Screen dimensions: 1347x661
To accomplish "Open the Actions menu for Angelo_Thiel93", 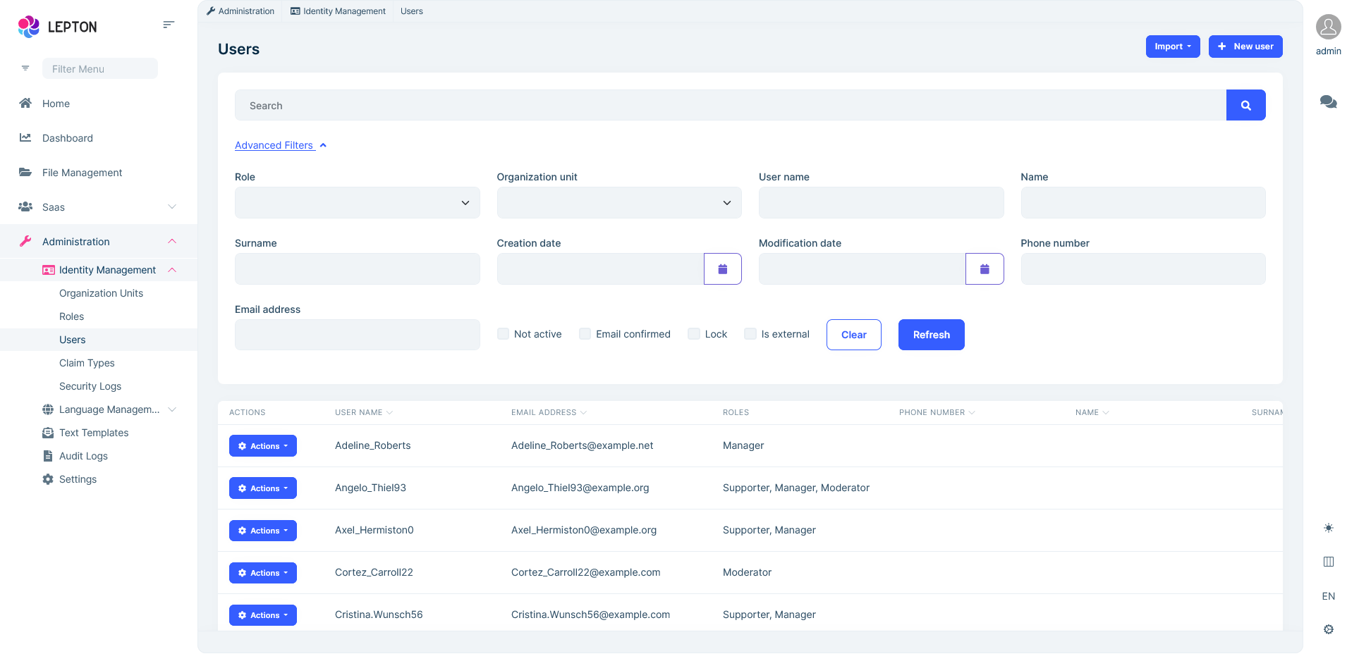I will (262, 488).
